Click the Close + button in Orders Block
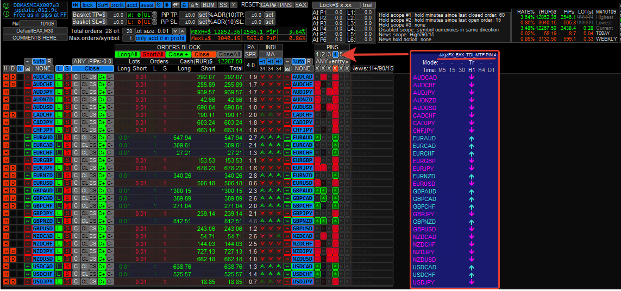The width and height of the screenshot is (621, 291). tap(178, 55)
